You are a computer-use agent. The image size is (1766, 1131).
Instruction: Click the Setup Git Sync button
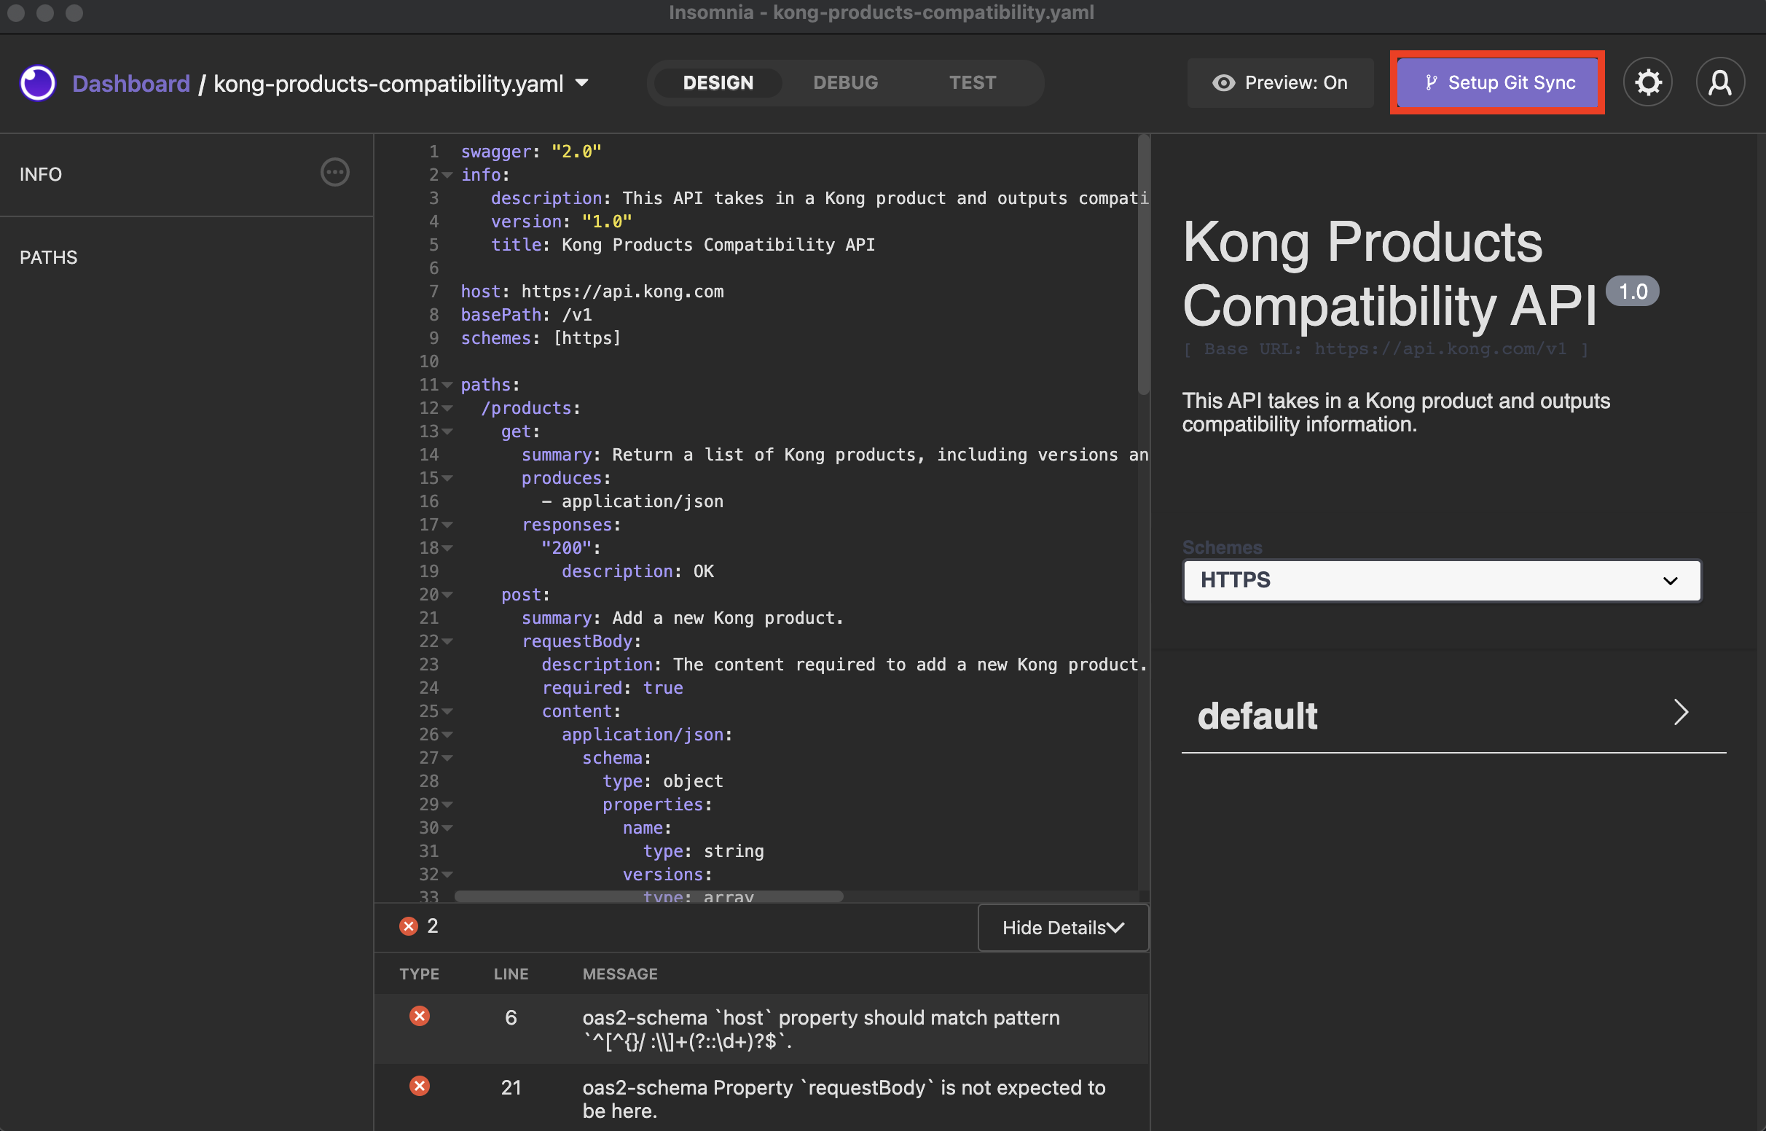(x=1499, y=80)
